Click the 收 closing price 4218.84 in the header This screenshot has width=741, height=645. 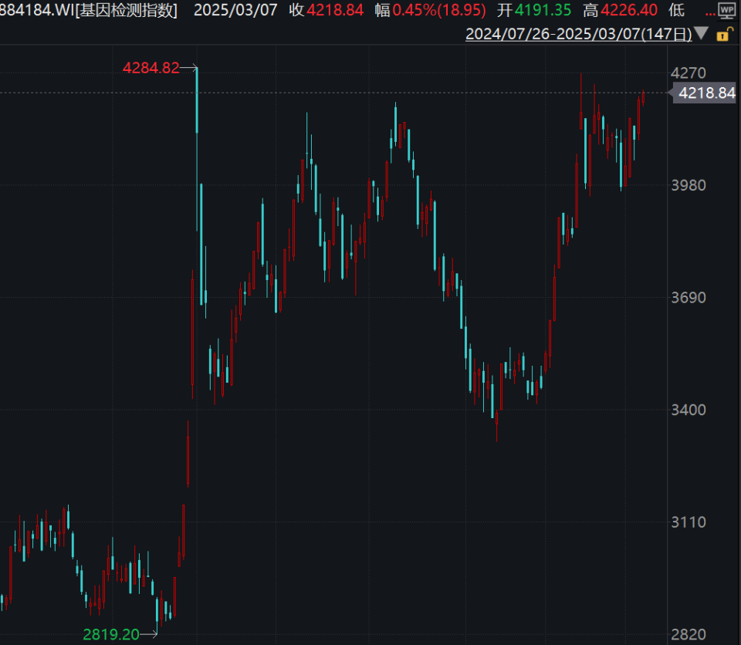[326, 11]
